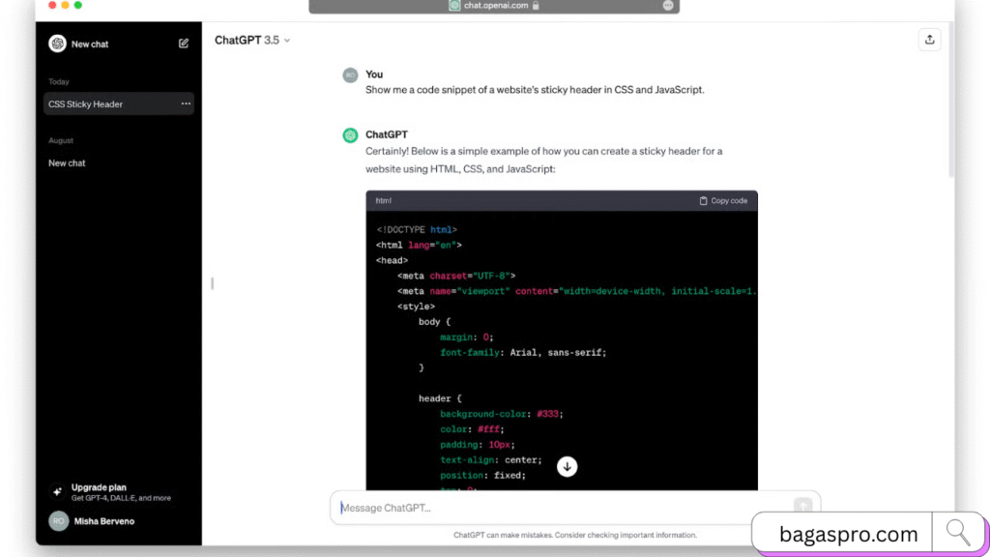
Task: Open options for CSS Sticky Header chat
Action: [x=186, y=103]
